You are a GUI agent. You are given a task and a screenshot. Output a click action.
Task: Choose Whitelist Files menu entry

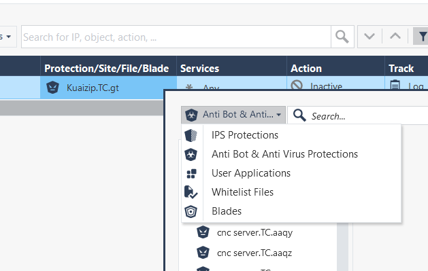[x=291, y=192]
